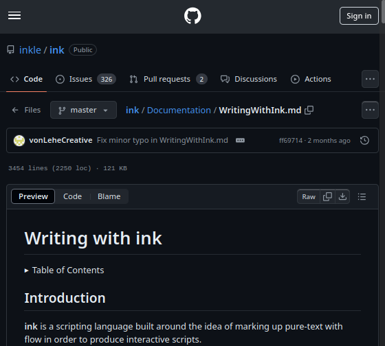
Task: Download the raw file
Action: (x=342, y=196)
